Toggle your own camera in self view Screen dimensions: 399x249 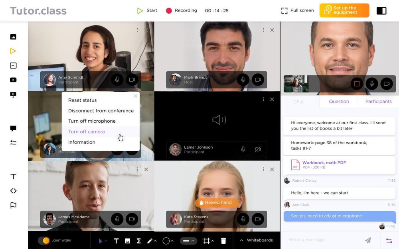pos(387,84)
